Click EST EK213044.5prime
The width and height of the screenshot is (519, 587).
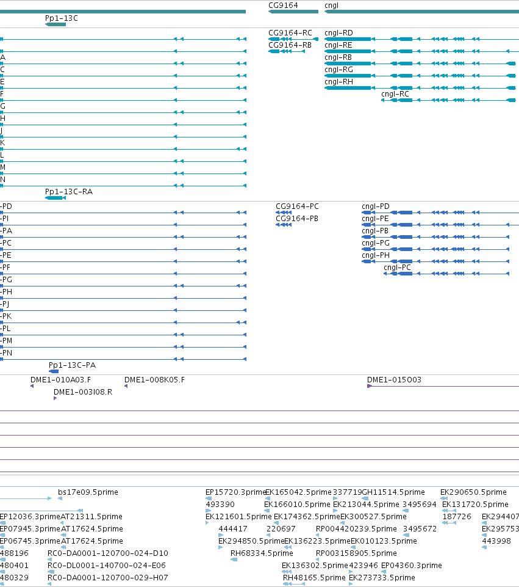[366, 505]
